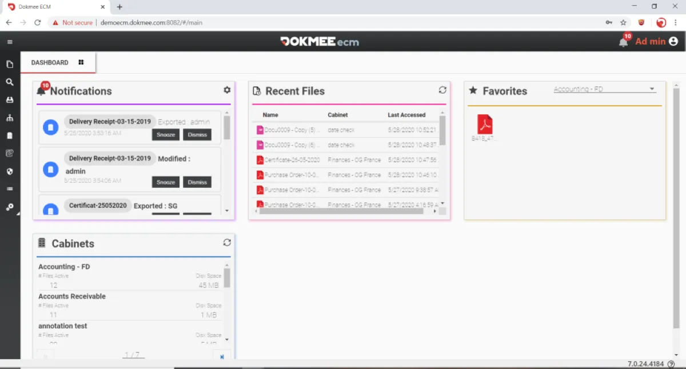This screenshot has height=369, width=686.
Task: Click the Recent Files clock-document icon
Action: (257, 91)
